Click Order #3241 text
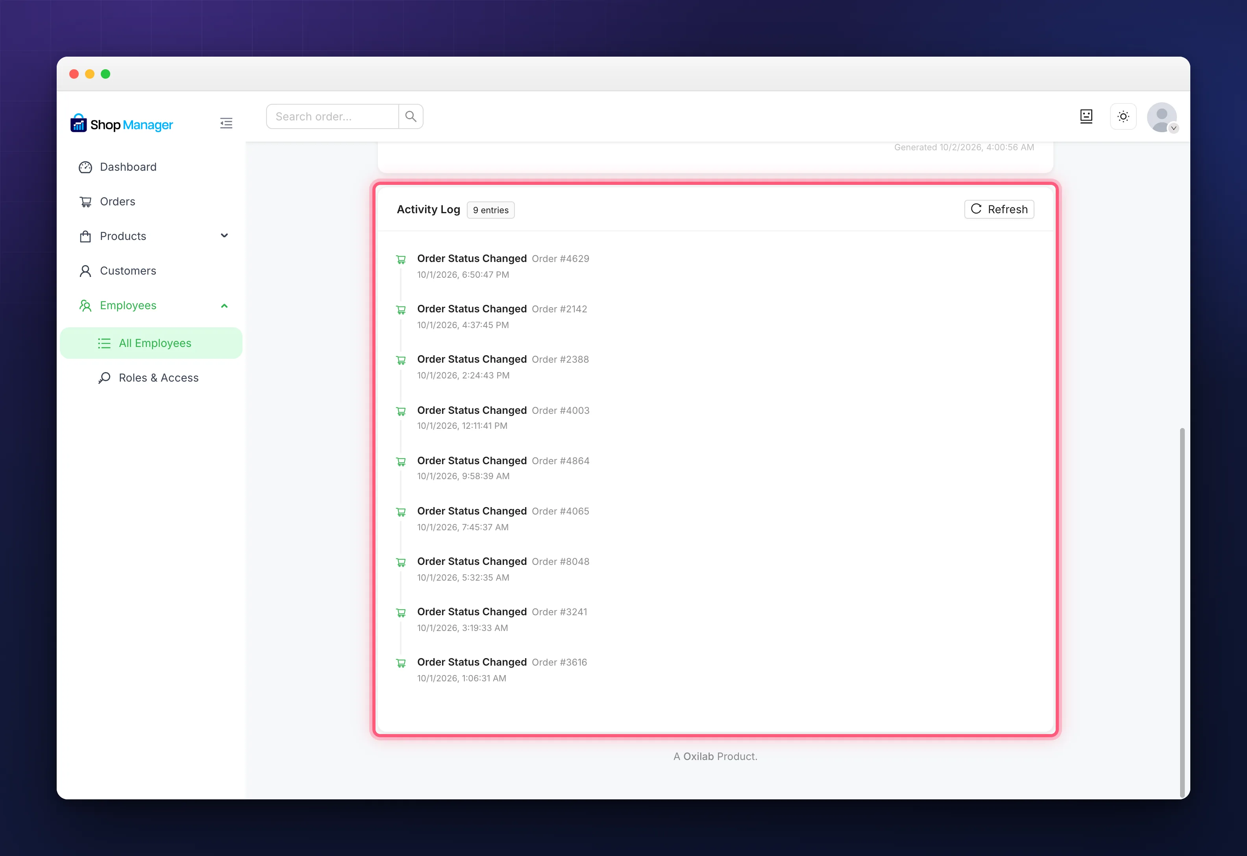Viewport: 1247px width, 856px height. pyautogui.click(x=559, y=612)
